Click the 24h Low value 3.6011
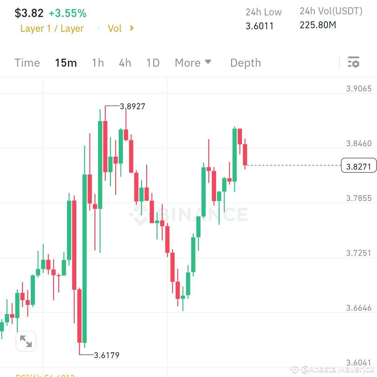Screen dimensions: 377x377 coord(260,25)
